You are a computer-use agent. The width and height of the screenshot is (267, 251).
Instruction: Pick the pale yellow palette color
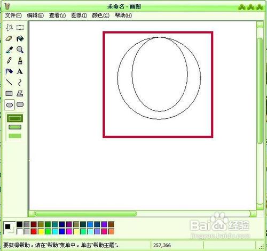click(76, 231)
